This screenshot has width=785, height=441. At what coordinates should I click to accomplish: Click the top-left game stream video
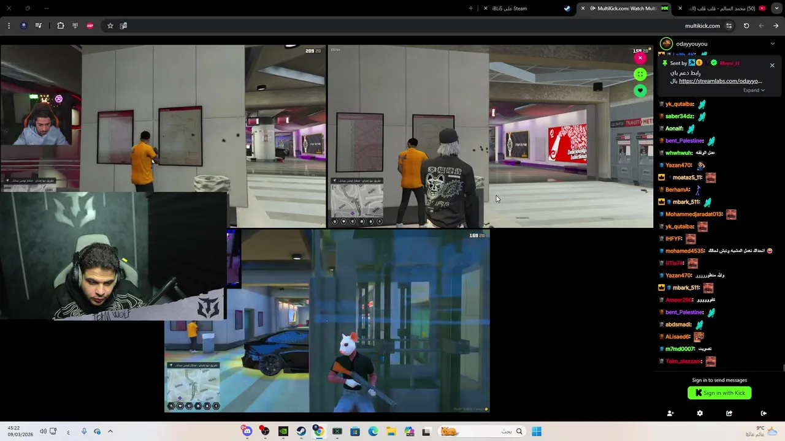[x=163, y=136]
